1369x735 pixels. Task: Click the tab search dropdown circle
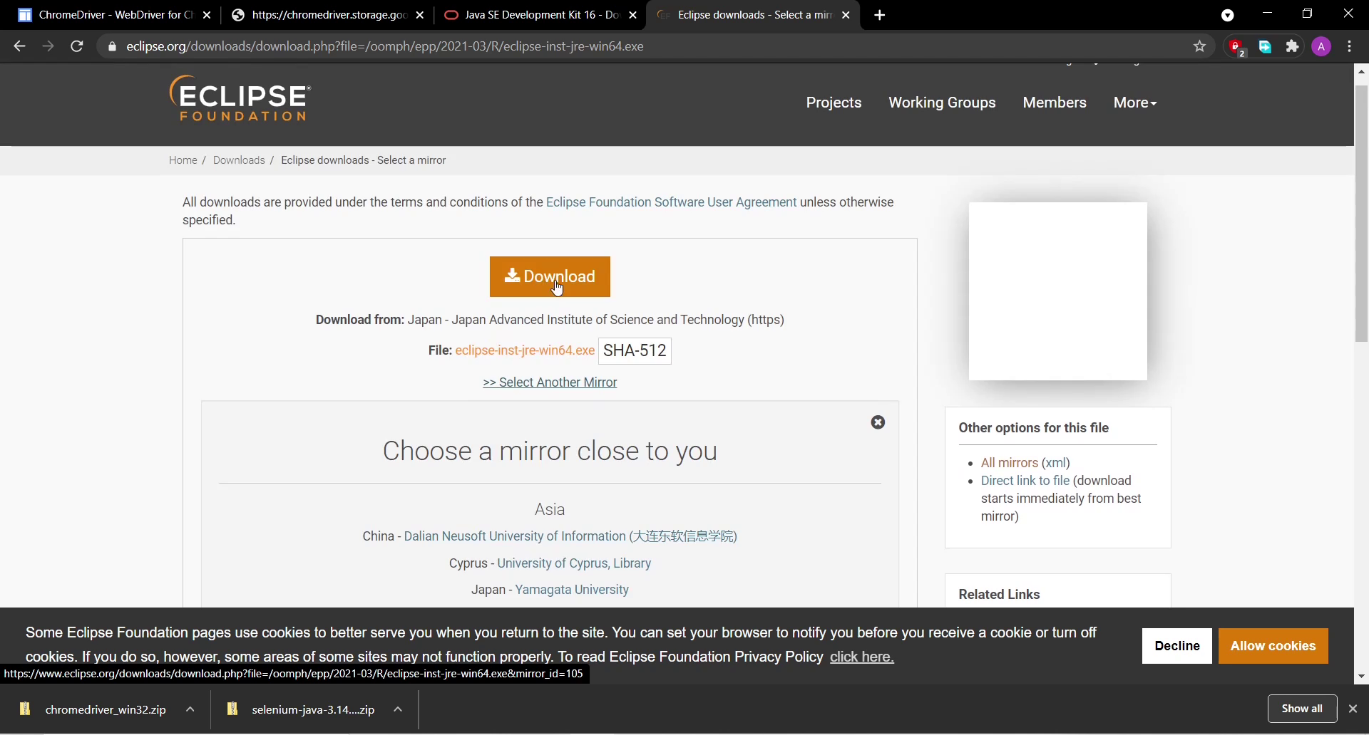(1227, 15)
